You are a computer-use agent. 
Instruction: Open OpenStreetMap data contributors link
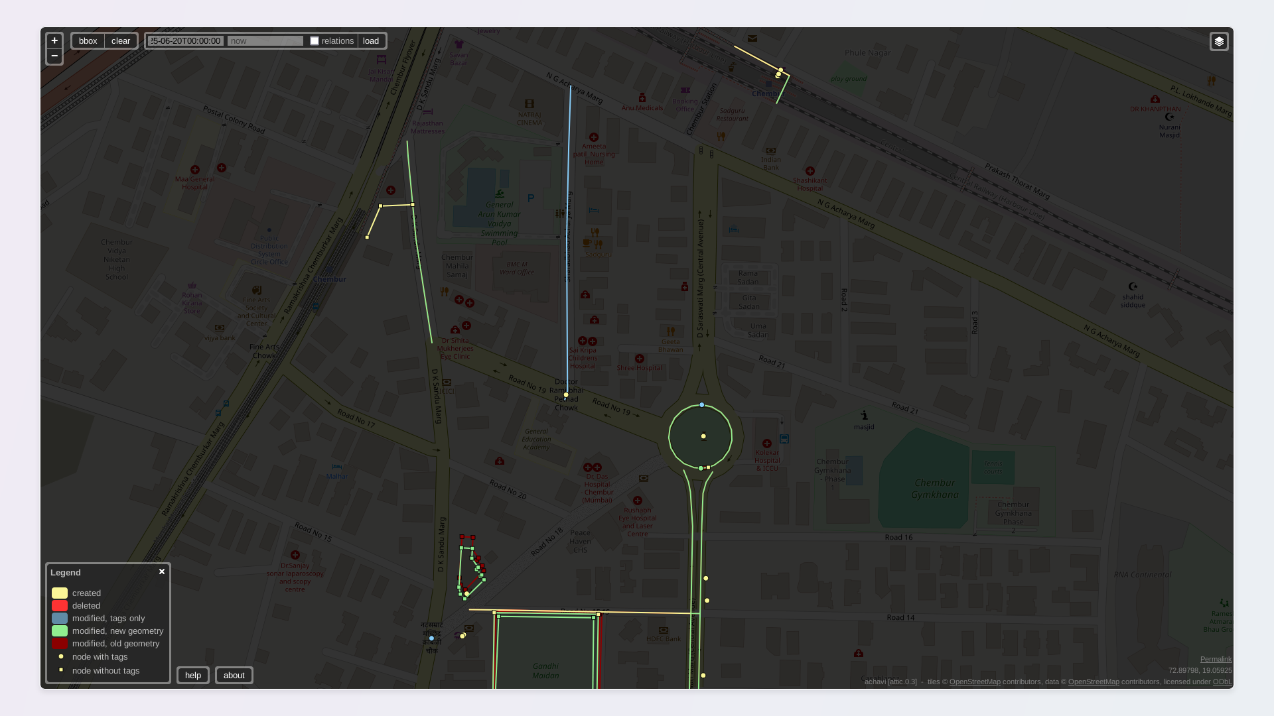tap(1094, 682)
